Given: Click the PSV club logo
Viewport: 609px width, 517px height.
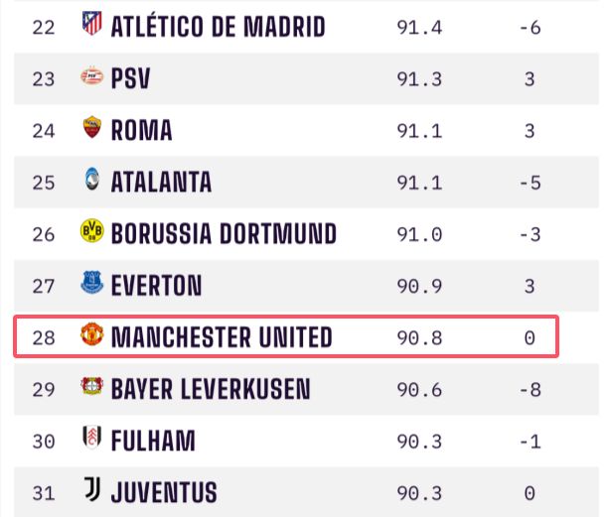Looking at the screenshot, I should click(x=92, y=76).
